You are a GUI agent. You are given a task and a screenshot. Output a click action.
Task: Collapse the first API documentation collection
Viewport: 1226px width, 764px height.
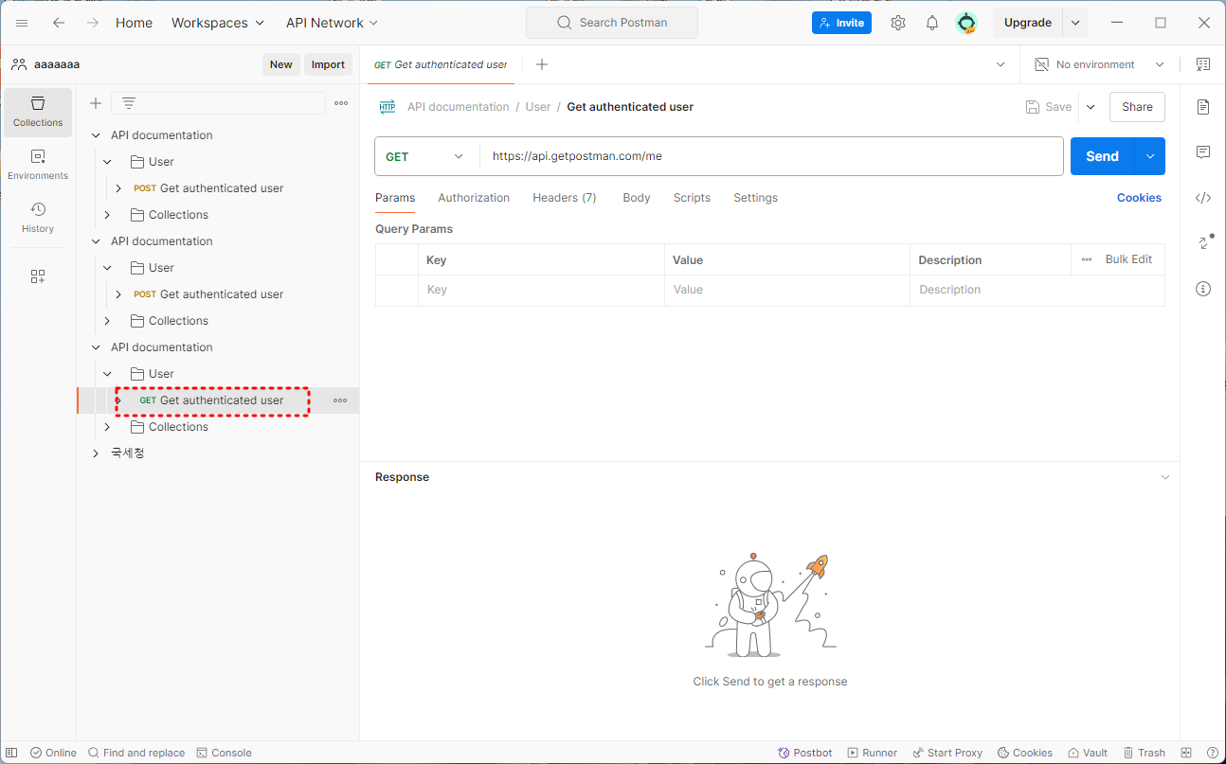coord(96,135)
